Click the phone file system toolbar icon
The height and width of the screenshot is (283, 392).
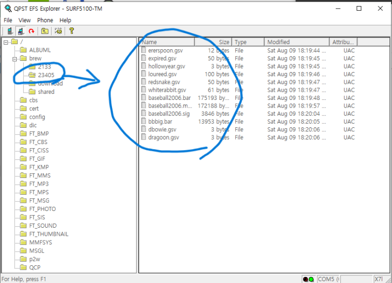point(20,31)
